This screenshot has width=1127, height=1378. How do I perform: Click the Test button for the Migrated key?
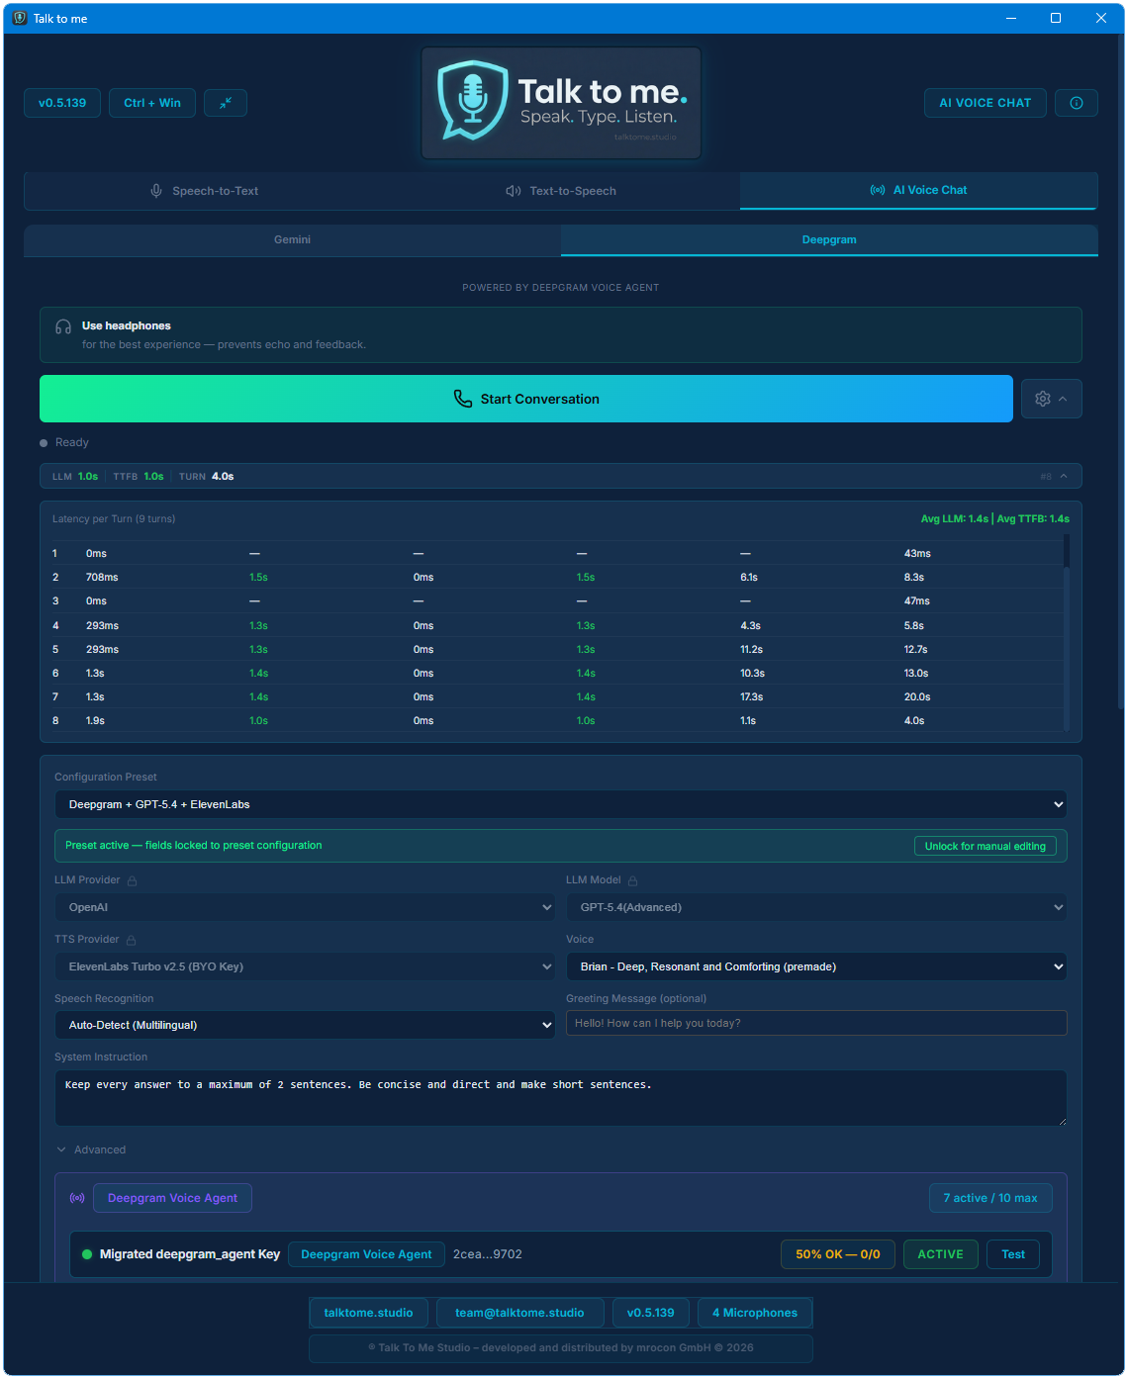coord(1013,1254)
